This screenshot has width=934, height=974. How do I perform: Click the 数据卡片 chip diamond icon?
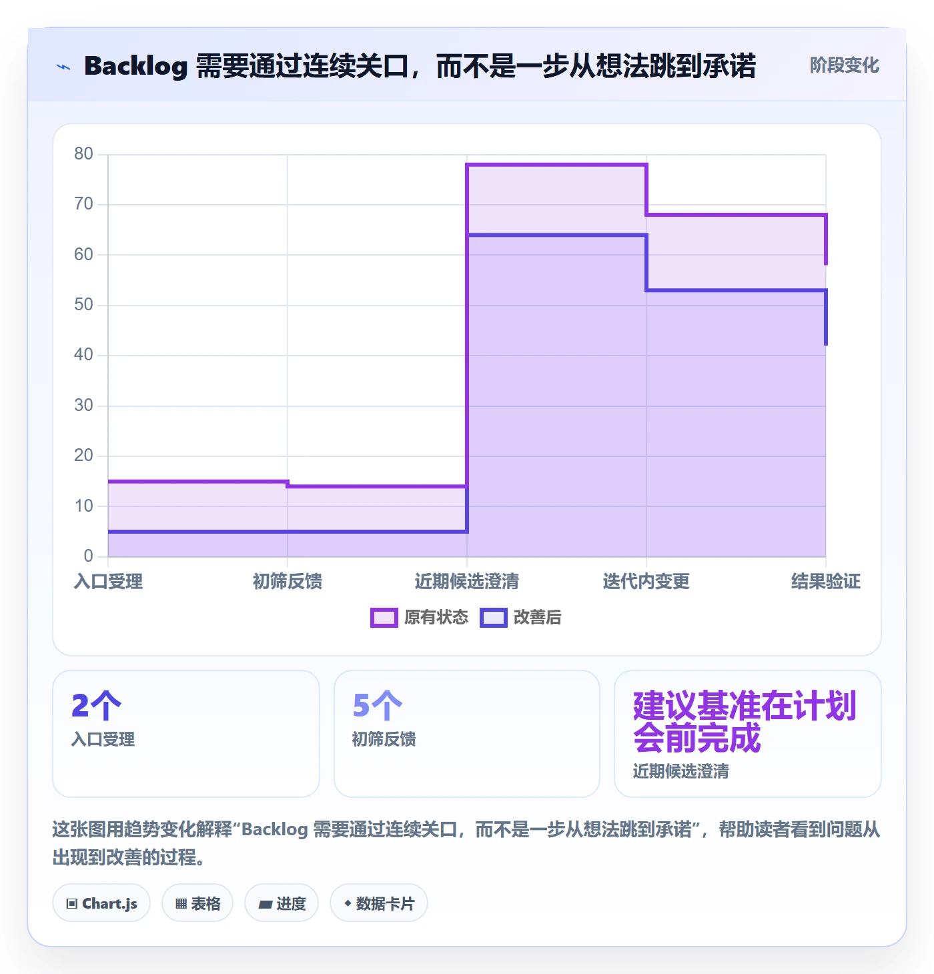coord(348,903)
